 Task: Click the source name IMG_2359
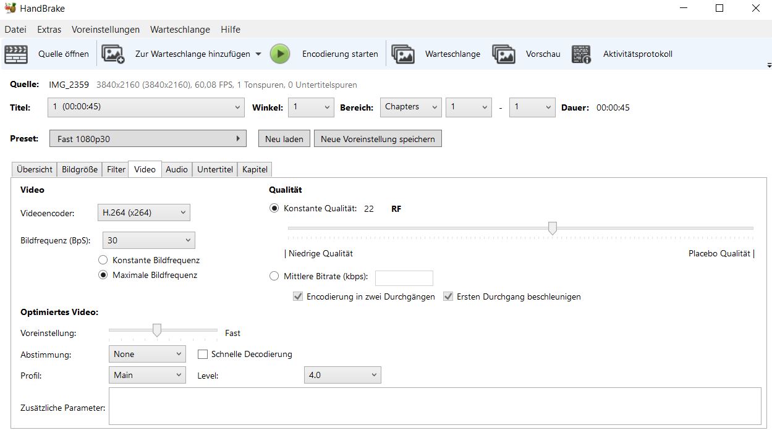[70, 85]
